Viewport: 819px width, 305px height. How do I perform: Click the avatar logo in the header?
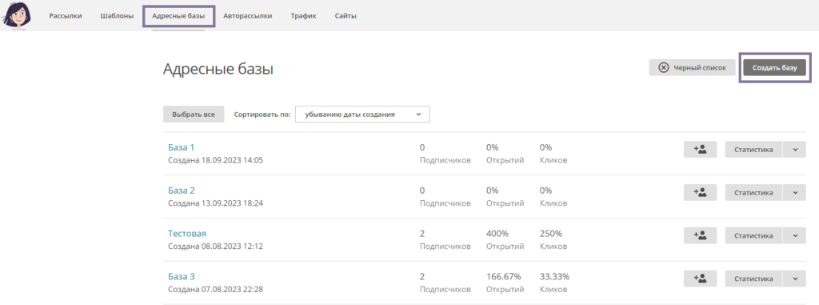(18, 16)
